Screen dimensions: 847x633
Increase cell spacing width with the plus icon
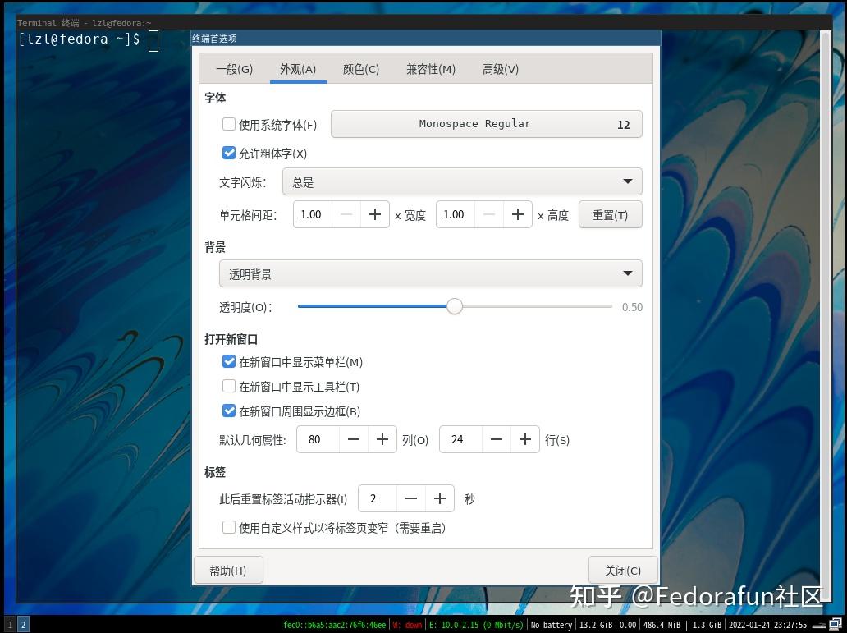[375, 214]
